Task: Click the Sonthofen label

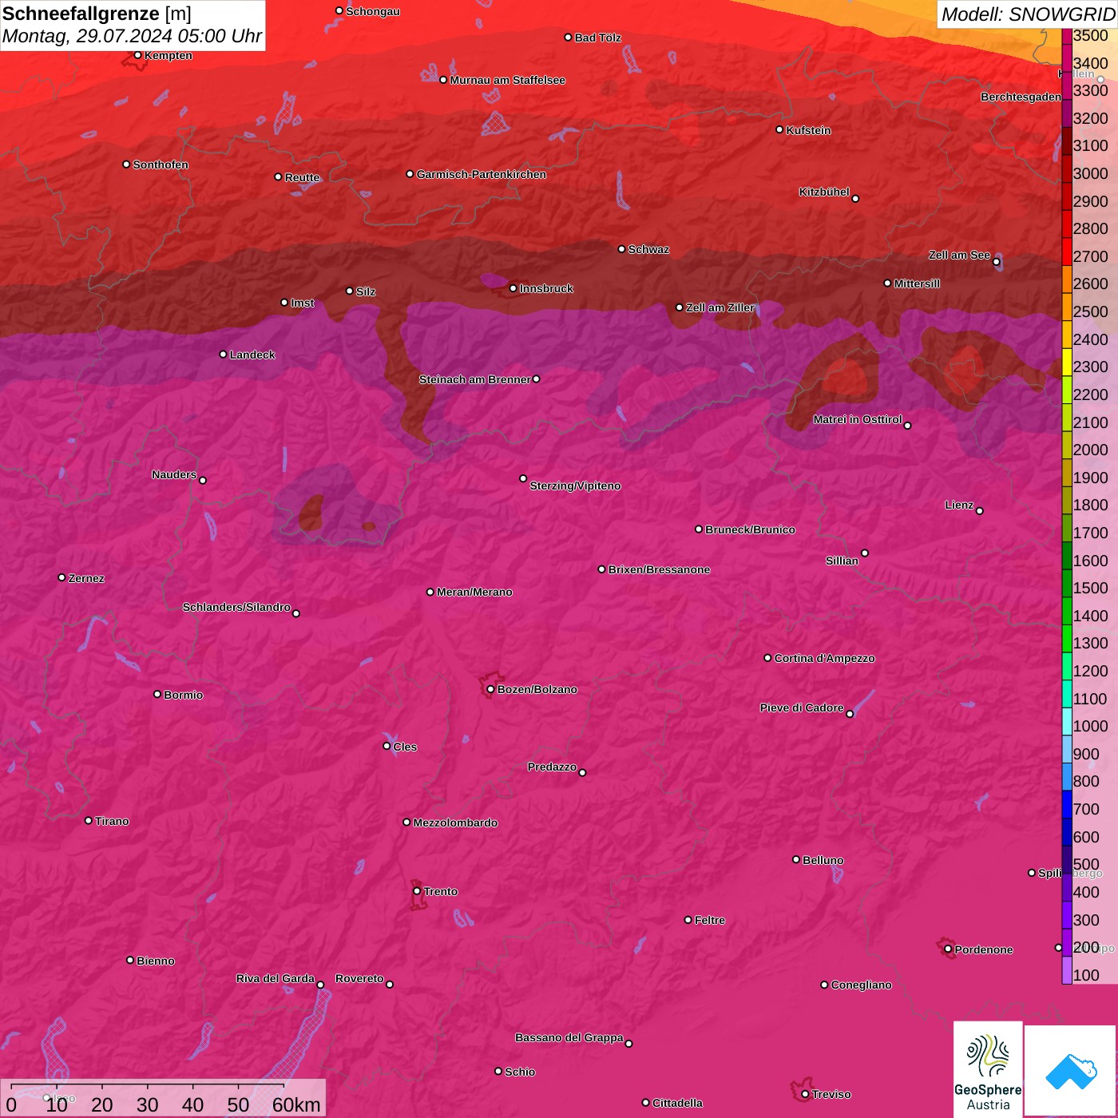Action: point(161,165)
